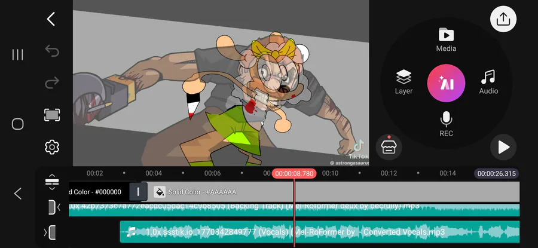Open Android recent apps button
The image size is (538, 248).
point(18,54)
